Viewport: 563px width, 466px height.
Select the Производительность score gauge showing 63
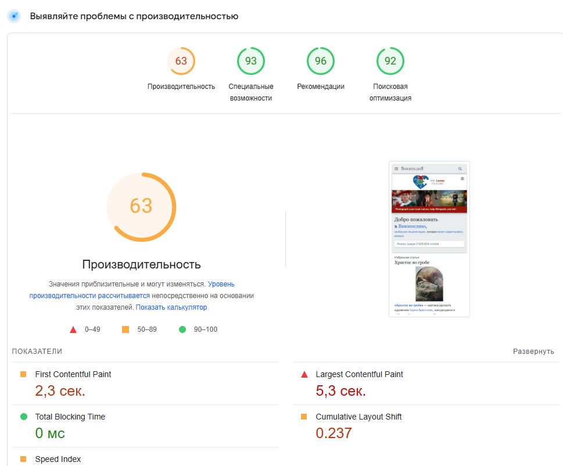pos(181,60)
